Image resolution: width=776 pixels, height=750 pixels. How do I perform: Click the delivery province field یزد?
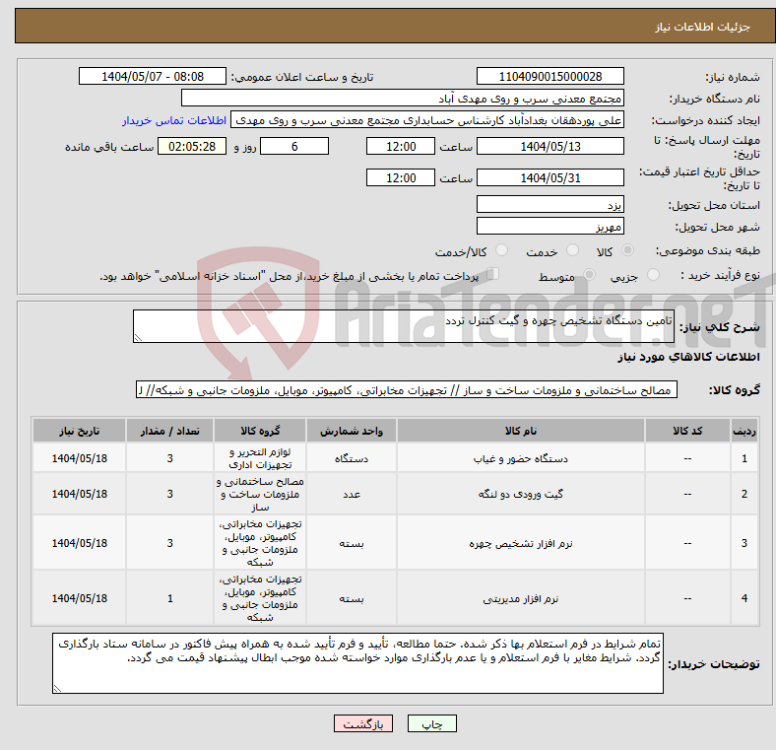tap(550, 204)
